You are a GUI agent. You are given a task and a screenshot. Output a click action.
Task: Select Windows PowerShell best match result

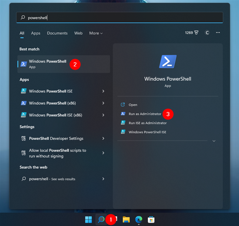[64, 64]
